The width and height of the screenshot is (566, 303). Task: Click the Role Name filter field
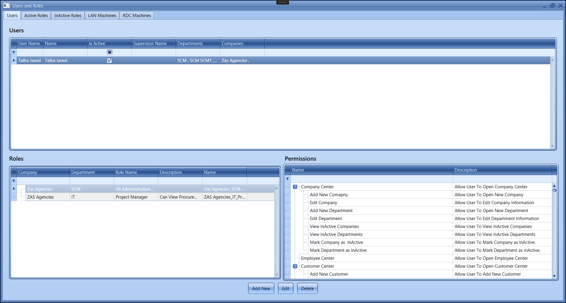[x=136, y=181]
